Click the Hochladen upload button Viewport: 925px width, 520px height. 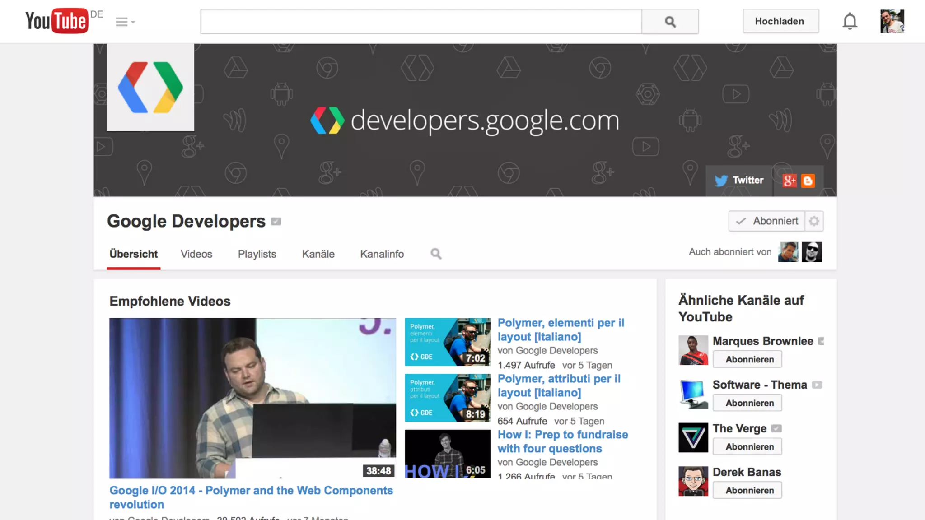point(780,21)
